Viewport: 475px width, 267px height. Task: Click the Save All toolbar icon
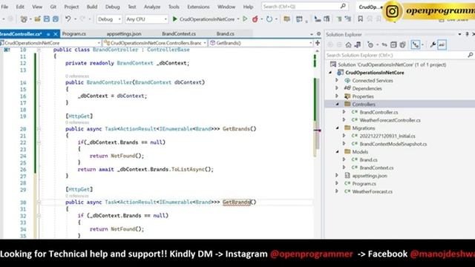[56, 19]
